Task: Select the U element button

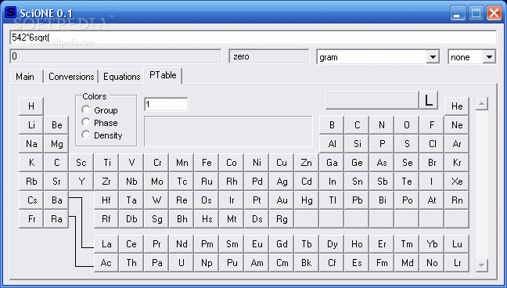Action: tap(182, 263)
